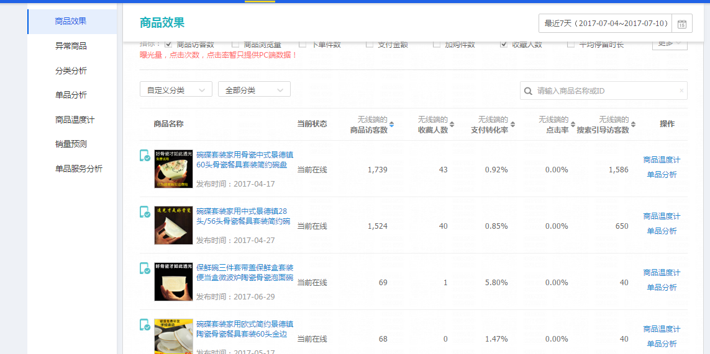
Task: Sort by 点击率 column arrows
Action: pyautogui.click(x=573, y=125)
